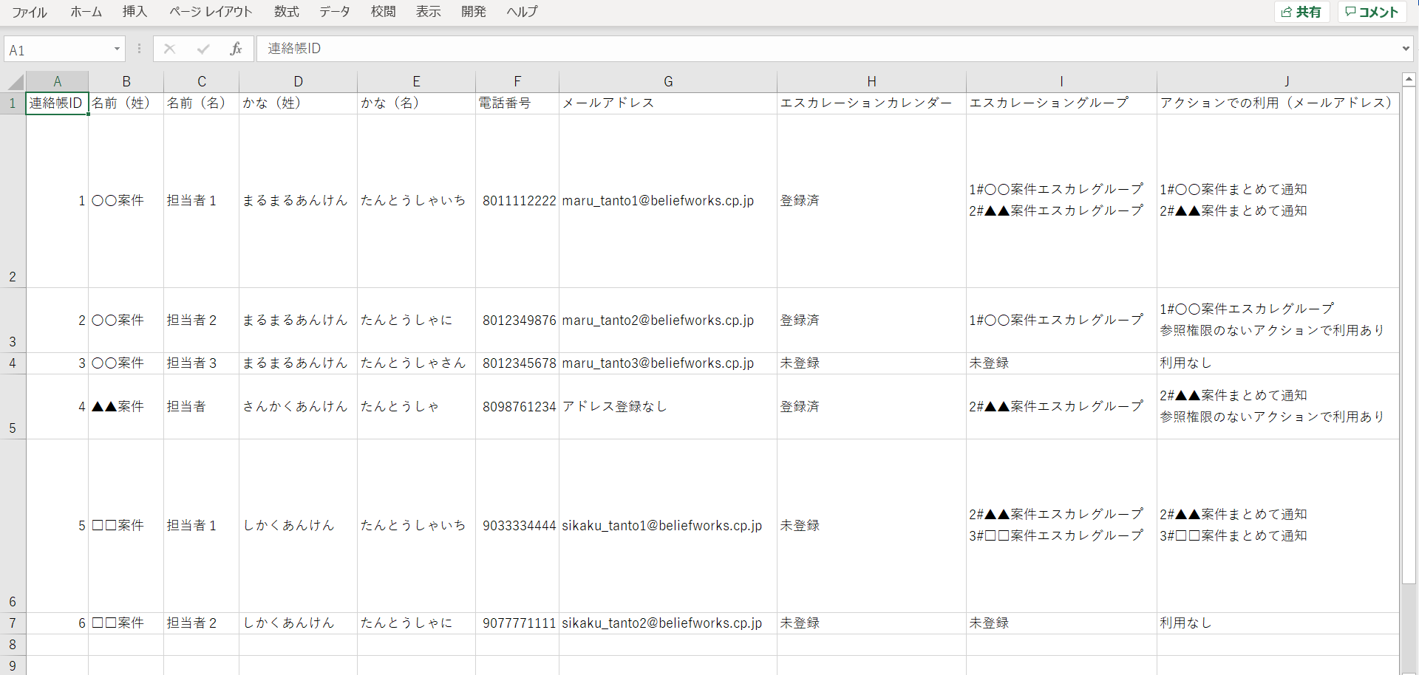Image resolution: width=1419 pixels, height=675 pixels.
Task: Click cell with sikaku_tanto1@beliefworks.cp.jp
Action: pos(668,526)
